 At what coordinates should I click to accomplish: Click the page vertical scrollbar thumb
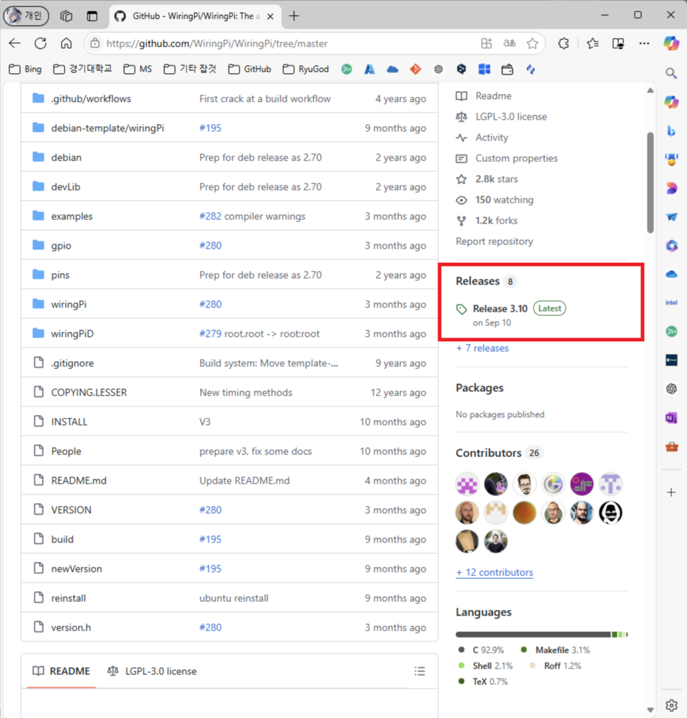click(x=650, y=182)
